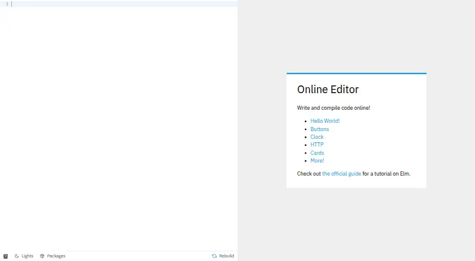Open the Clock example link
The width and height of the screenshot is (475, 261).
point(317,137)
